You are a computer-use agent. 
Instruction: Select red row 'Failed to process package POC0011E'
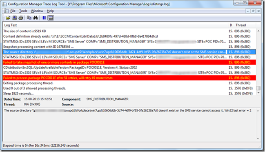(x=129, y=78)
